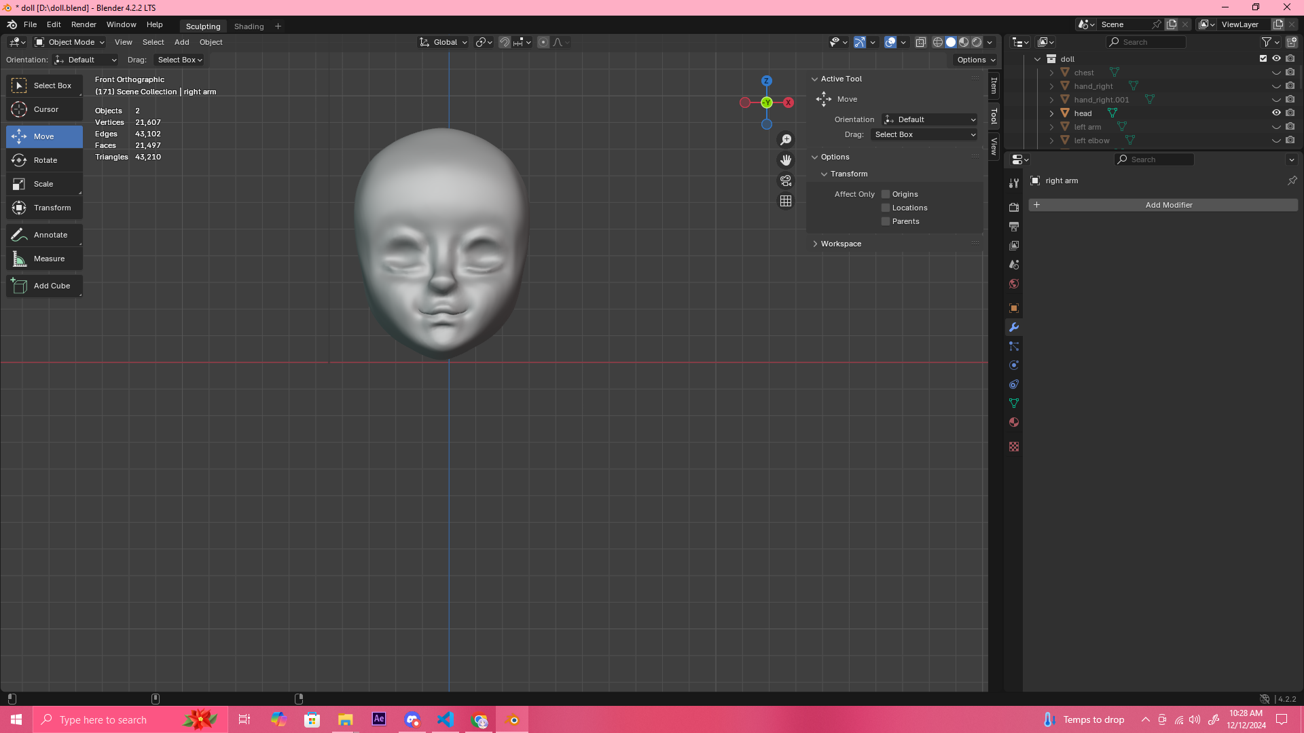
Task: Select the Scale tool
Action: [44, 184]
